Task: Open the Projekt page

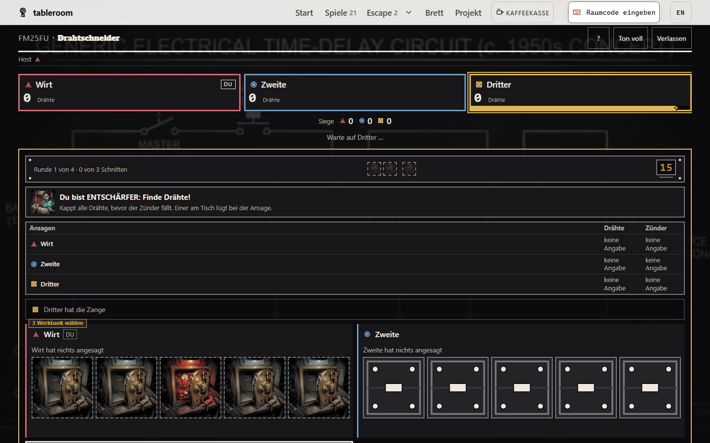Action: pyautogui.click(x=468, y=13)
